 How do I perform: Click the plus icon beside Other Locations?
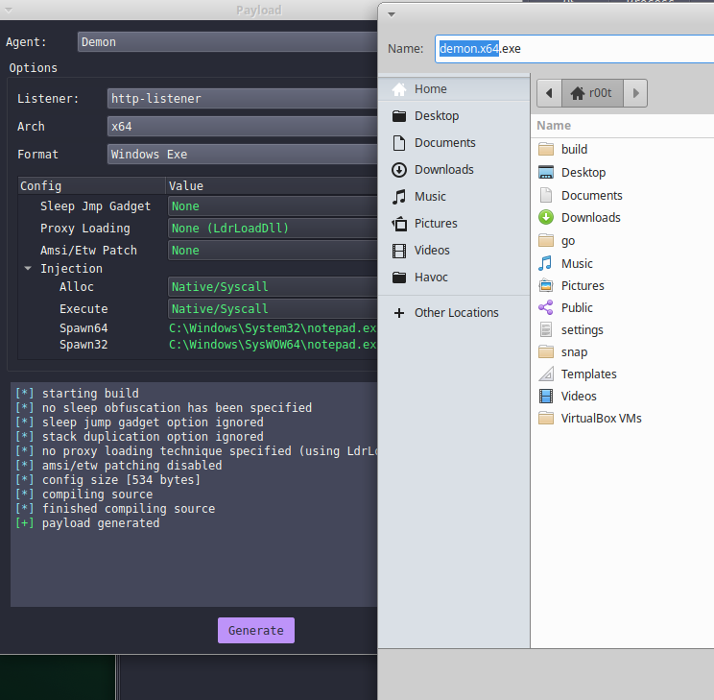(x=399, y=313)
